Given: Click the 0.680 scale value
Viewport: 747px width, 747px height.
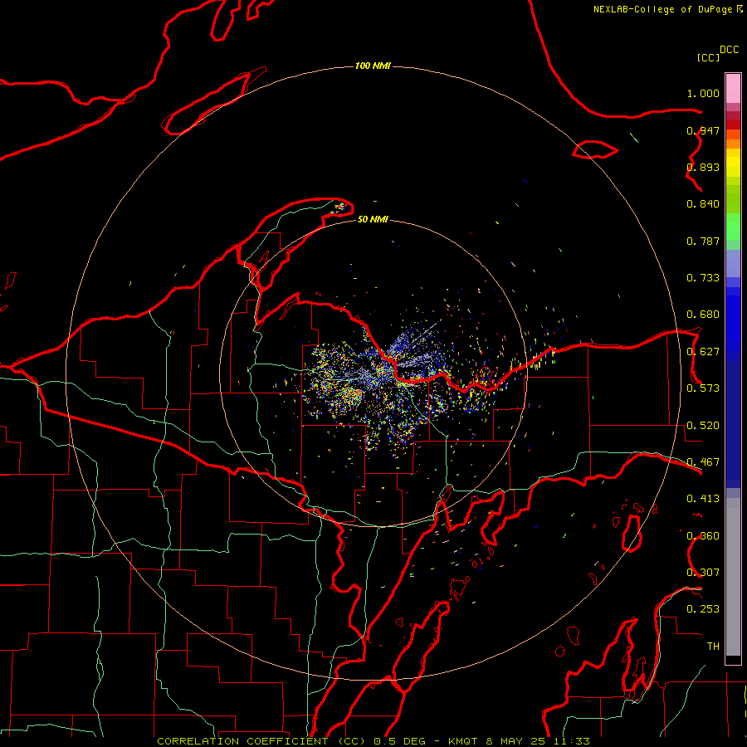Looking at the screenshot, I should tap(703, 315).
